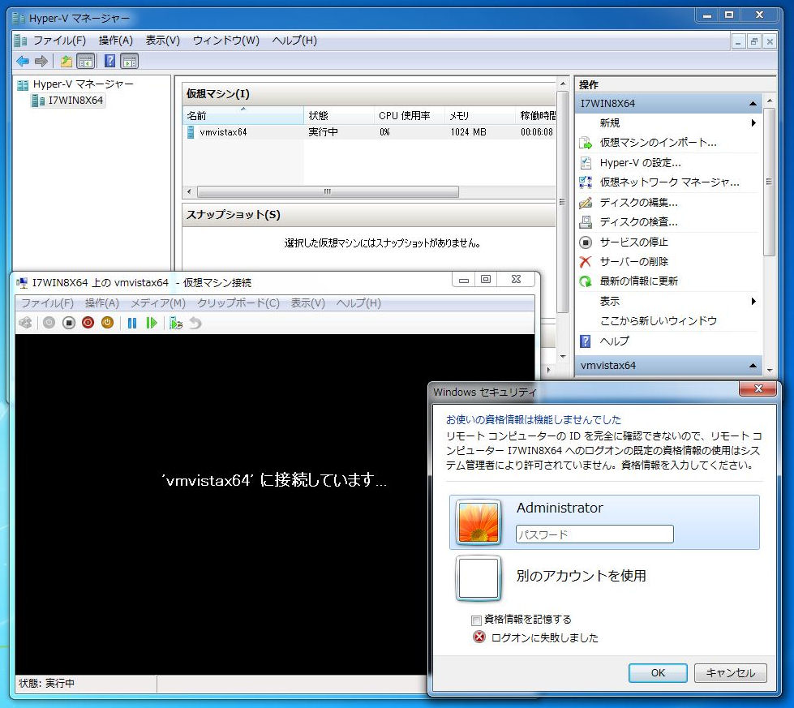The height and width of the screenshot is (708, 794).
Task: Toggle the action pane toolbar icon
Action: (x=130, y=62)
